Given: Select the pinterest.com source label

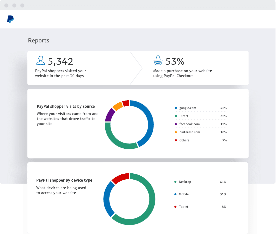Looking at the screenshot, I should (x=189, y=132).
